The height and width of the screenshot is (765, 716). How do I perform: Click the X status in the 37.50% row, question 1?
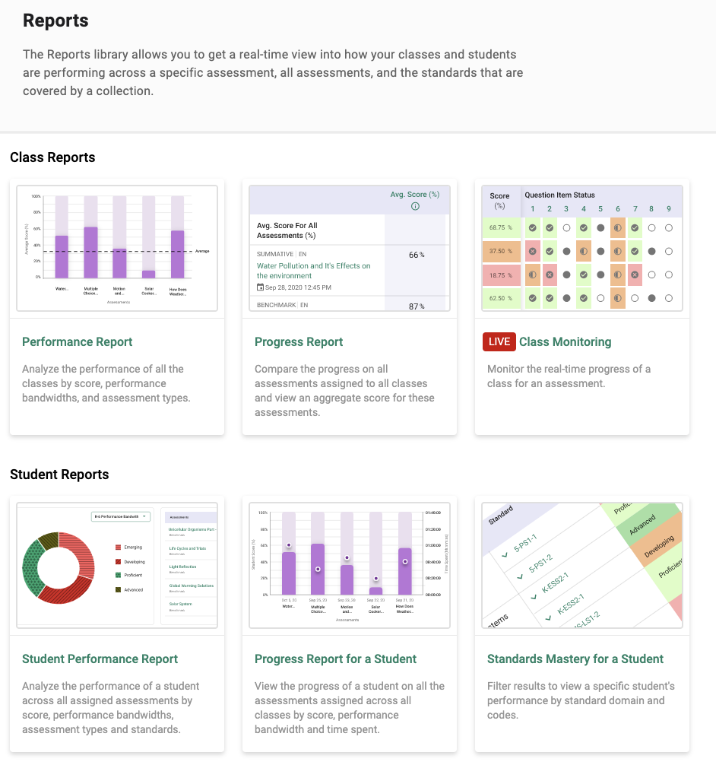click(533, 251)
